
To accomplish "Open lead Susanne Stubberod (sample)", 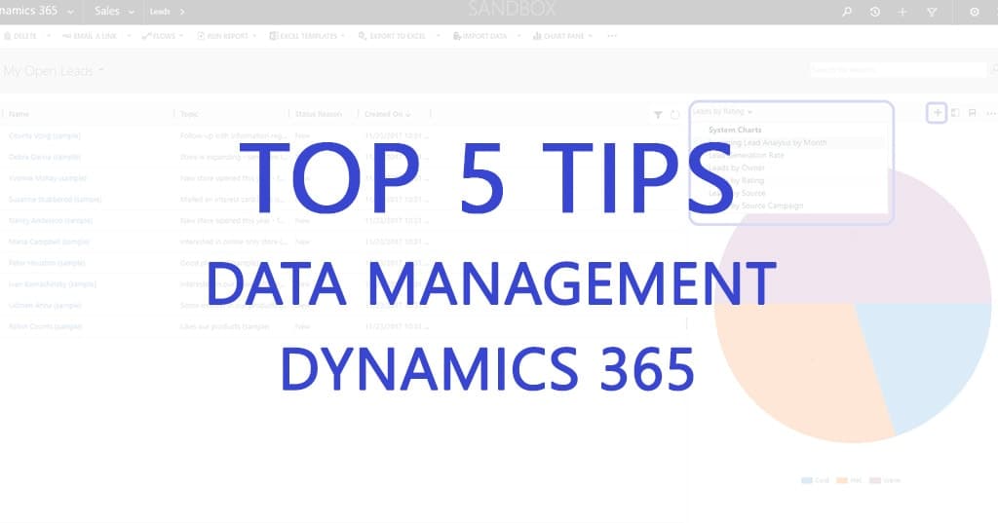I will click(x=55, y=199).
